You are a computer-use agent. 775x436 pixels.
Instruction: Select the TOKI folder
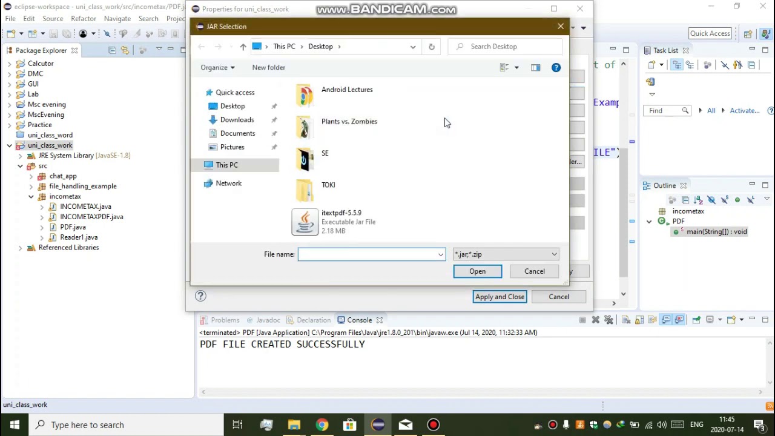pyautogui.click(x=315, y=190)
